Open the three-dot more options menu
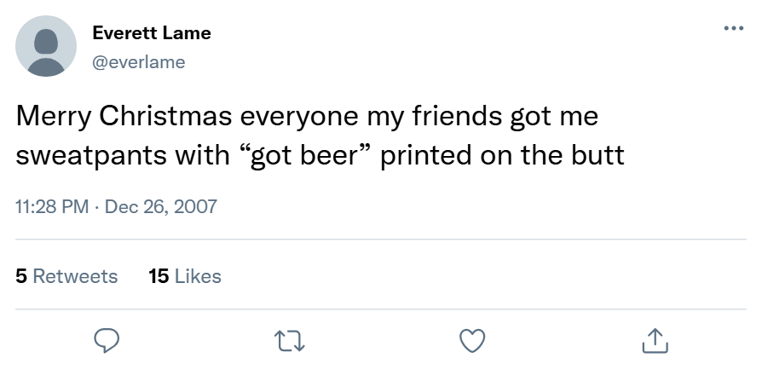Image resolution: width=762 pixels, height=387 pixels. tap(733, 29)
